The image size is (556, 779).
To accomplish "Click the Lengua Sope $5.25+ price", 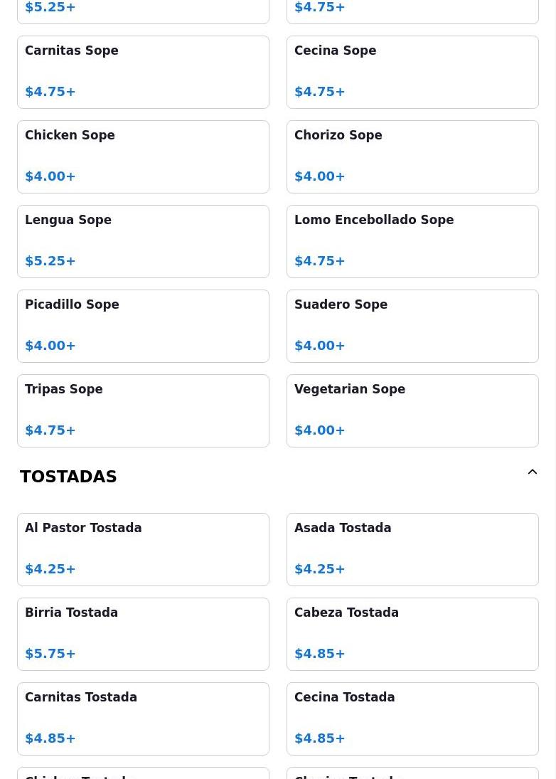I will [x=50, y=261].
